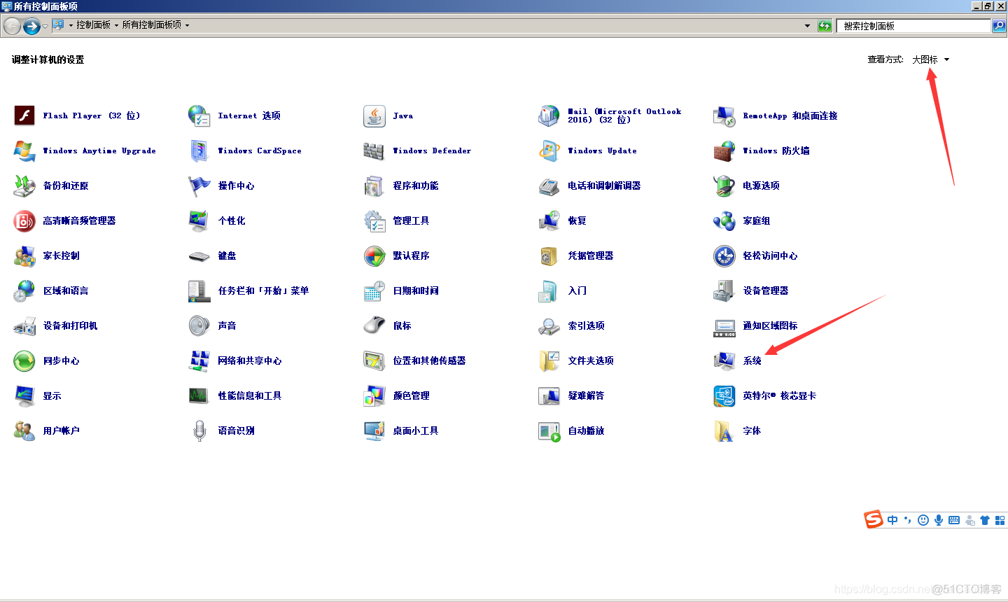Open 英特尔 核芯显卡 icon
The width and height of the screenshot is (1008, 602).
pos(724,395)
